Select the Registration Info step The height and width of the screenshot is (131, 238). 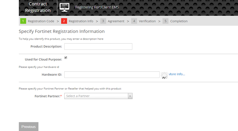(x=81, y=21)
